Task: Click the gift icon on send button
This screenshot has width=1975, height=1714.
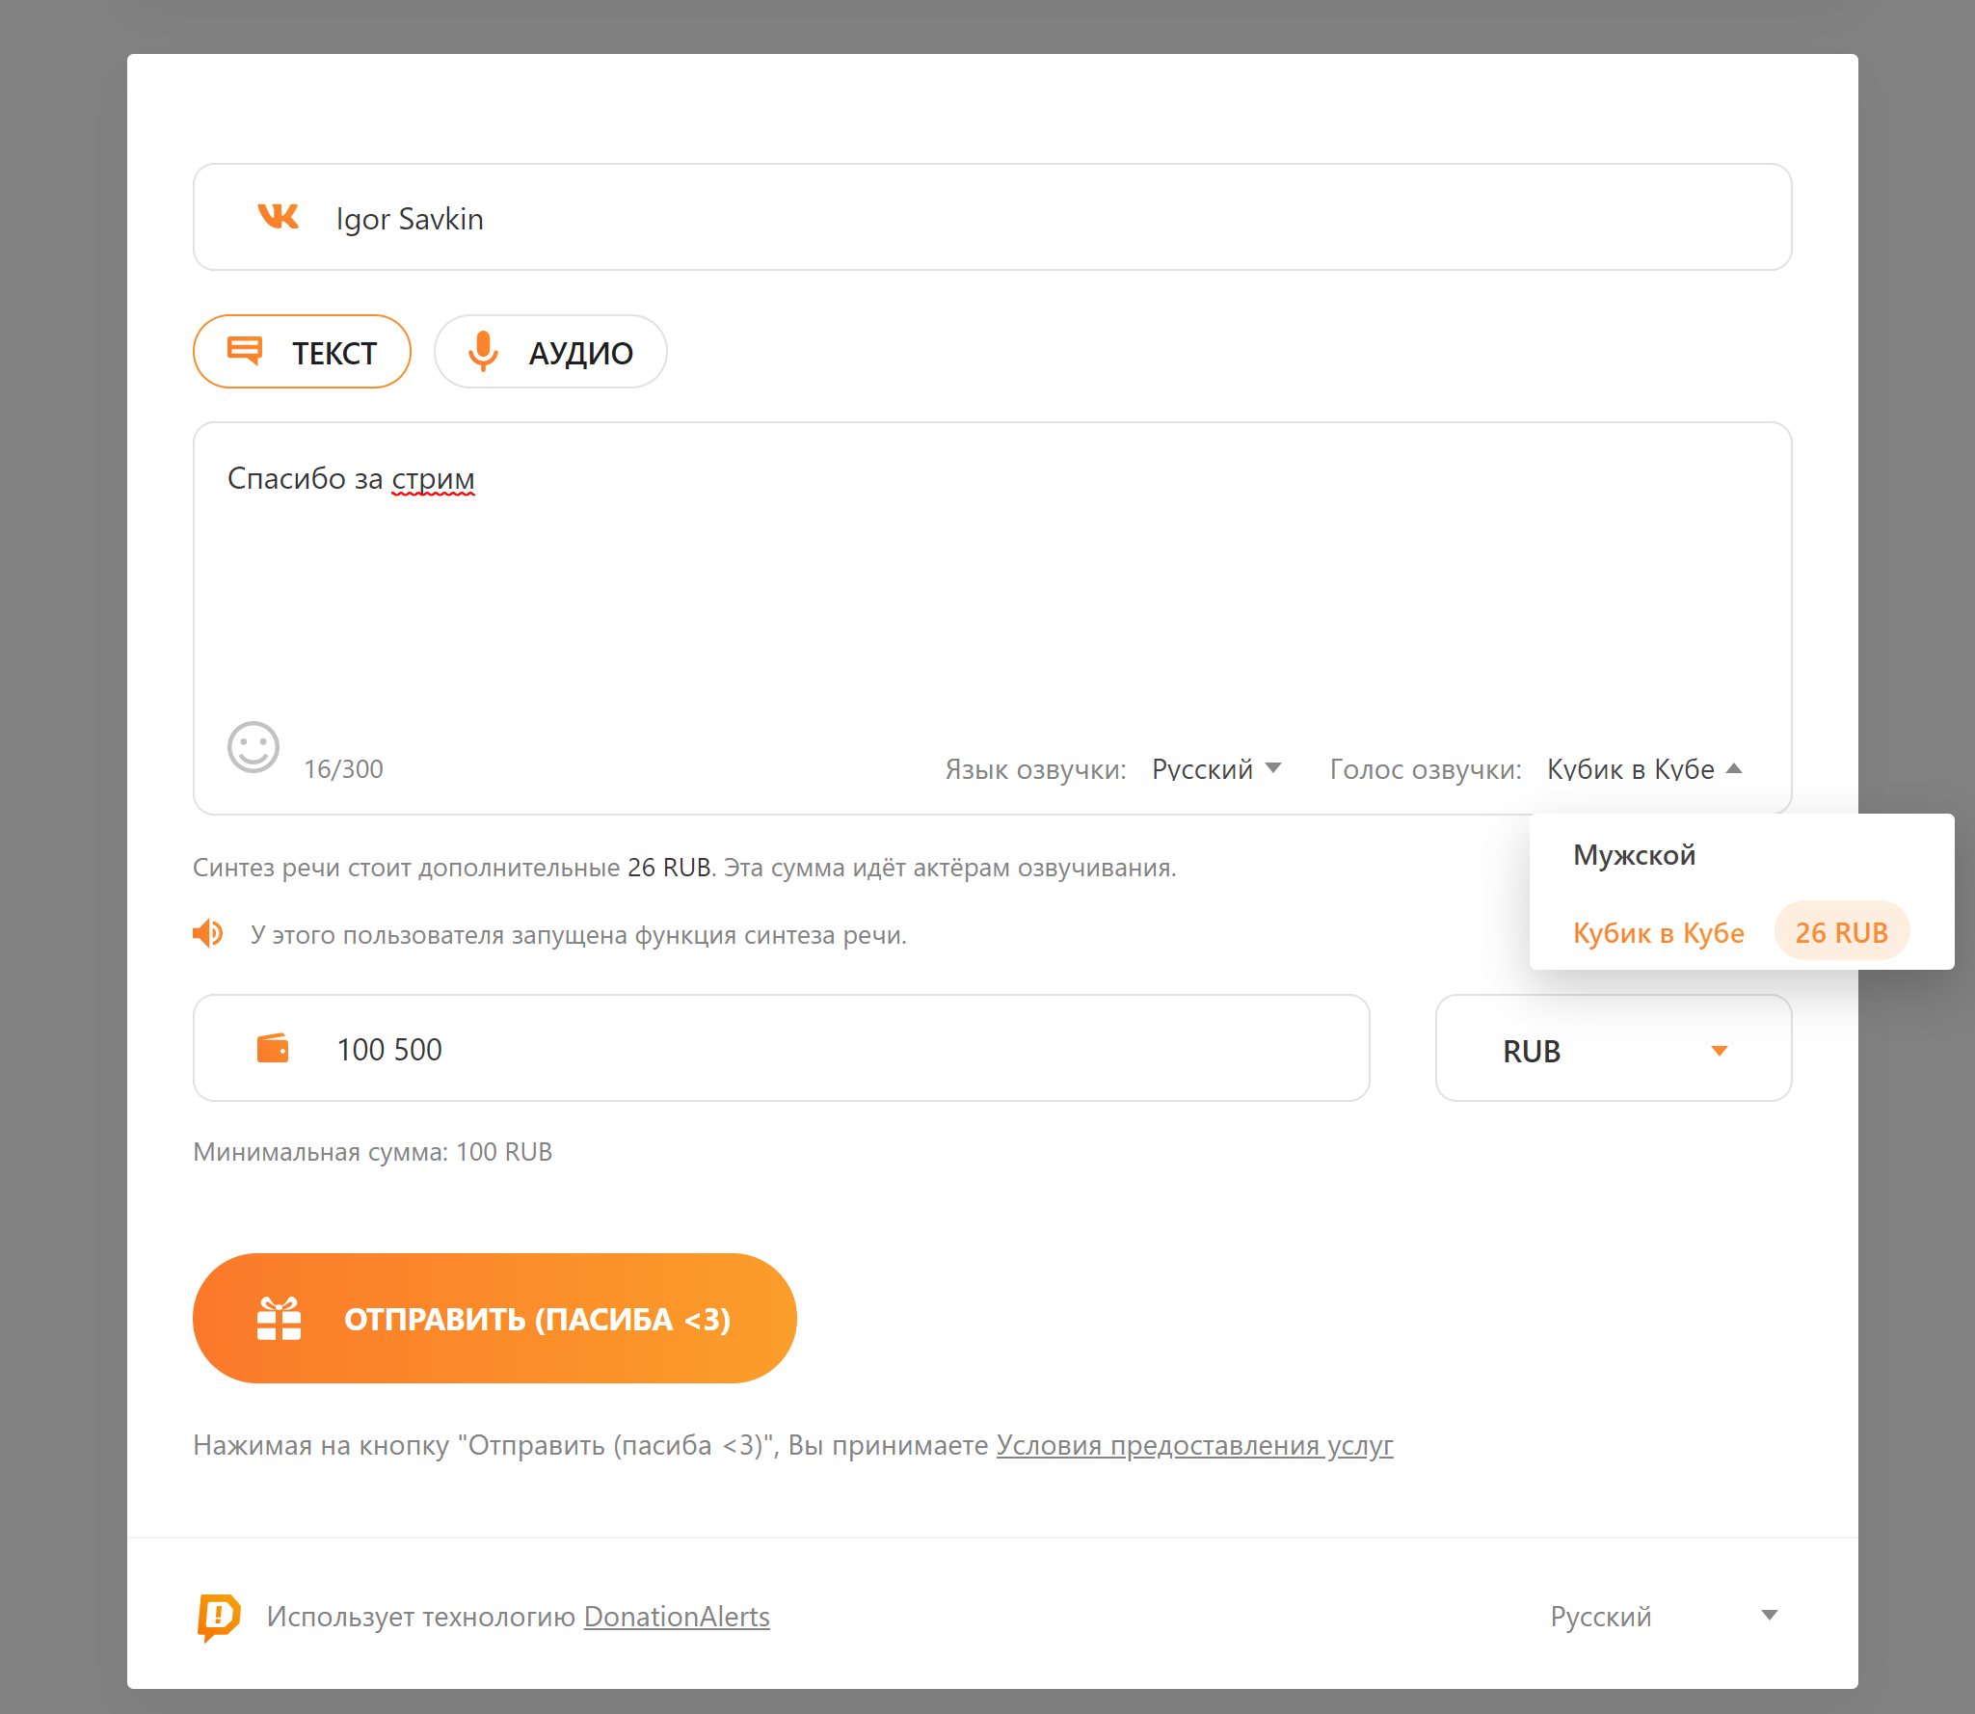Action: (x=279, y=1318)
